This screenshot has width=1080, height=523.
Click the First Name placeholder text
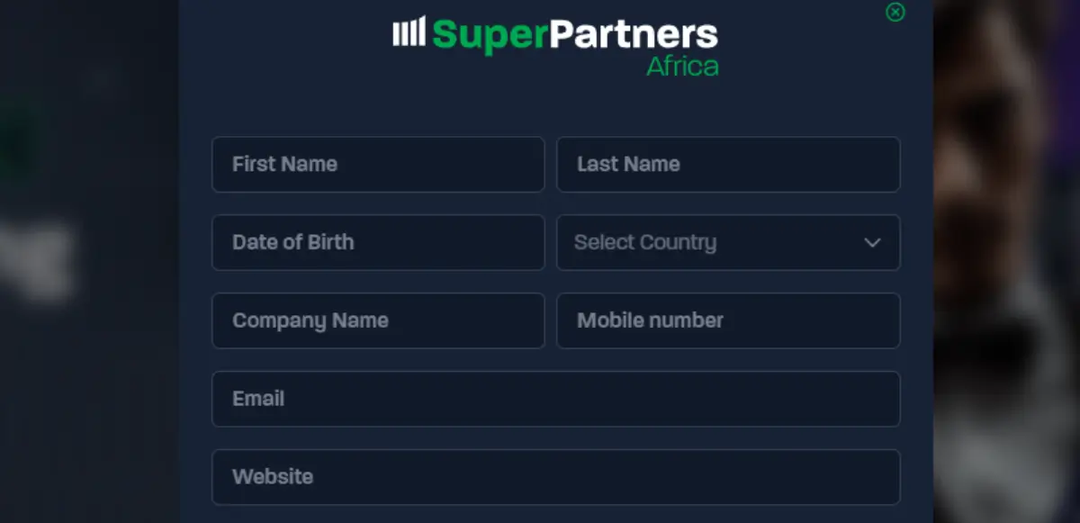(284, 165)
